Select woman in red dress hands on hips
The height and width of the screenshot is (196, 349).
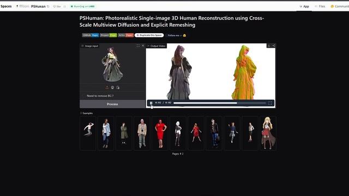160,133
